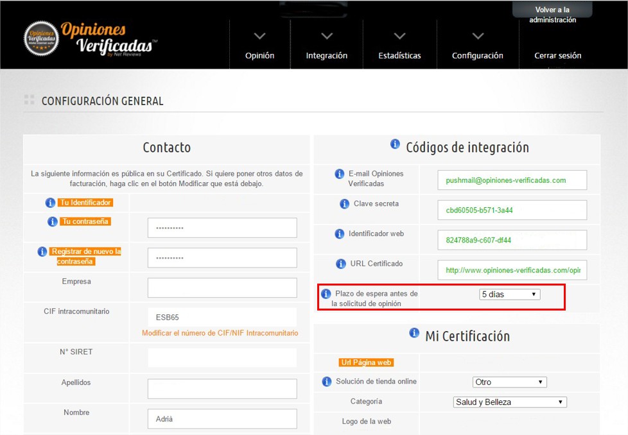The width and height of the screenshot is (628, 435).
Task: Click info icon beside Registrar de nuevo la contraseña
Action: (x=42, y=252)
